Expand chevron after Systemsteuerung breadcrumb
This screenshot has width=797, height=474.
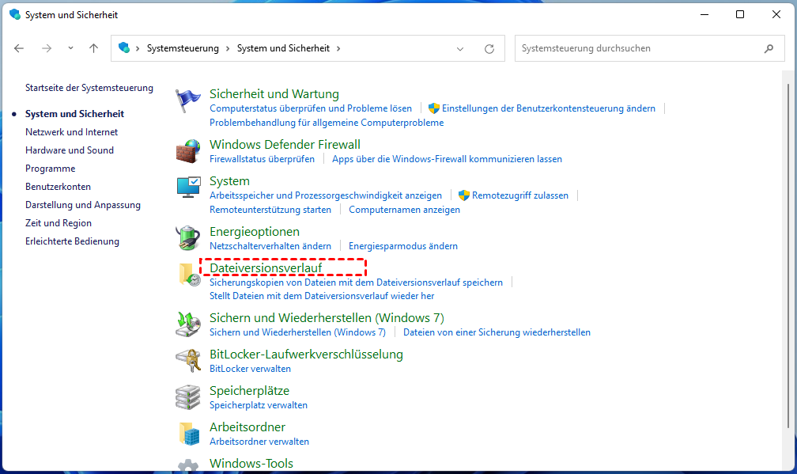click(227, 48)
